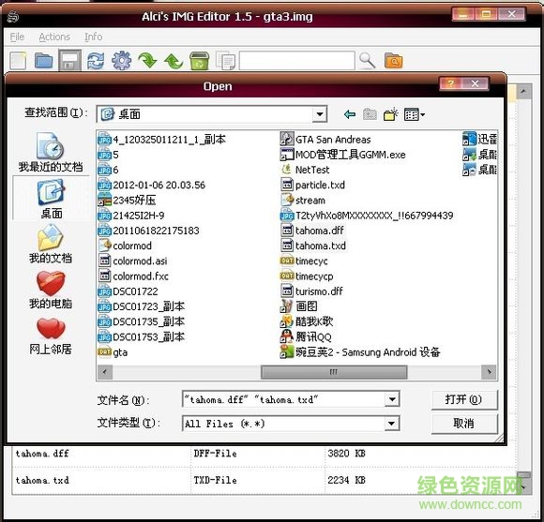Click the orange folder search icon
This screenshot has width=544, height=522.
(393, 61)
